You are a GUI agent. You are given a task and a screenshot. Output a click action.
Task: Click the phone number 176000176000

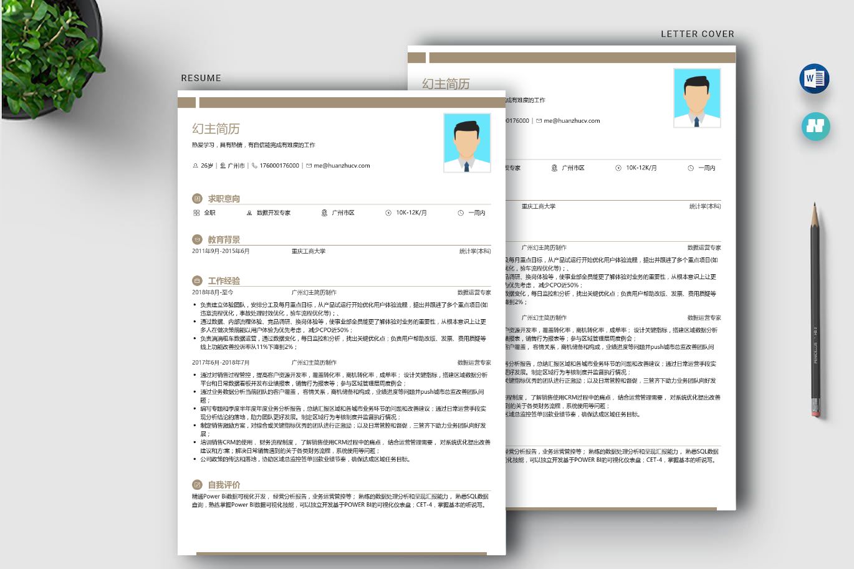pos(279,166)
